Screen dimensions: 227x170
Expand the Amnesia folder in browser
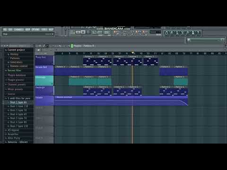(17, 142)
